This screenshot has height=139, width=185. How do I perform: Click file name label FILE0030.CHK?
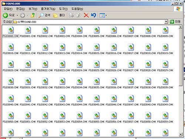[x=11, y=87]
